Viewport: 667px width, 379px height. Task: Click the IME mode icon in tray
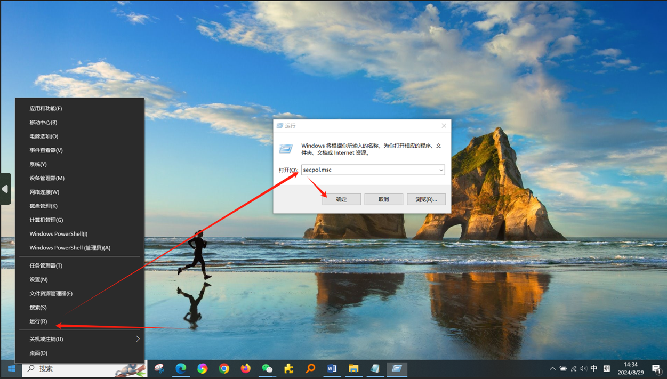coord(607,368)
